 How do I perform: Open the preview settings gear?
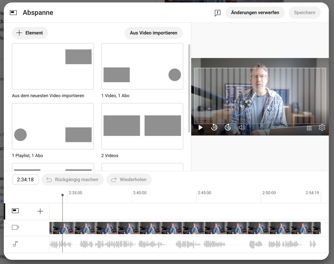tap(322, 128)
